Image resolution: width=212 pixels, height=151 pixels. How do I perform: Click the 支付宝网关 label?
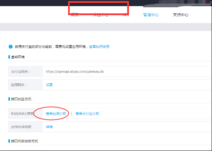pos(21,71)
